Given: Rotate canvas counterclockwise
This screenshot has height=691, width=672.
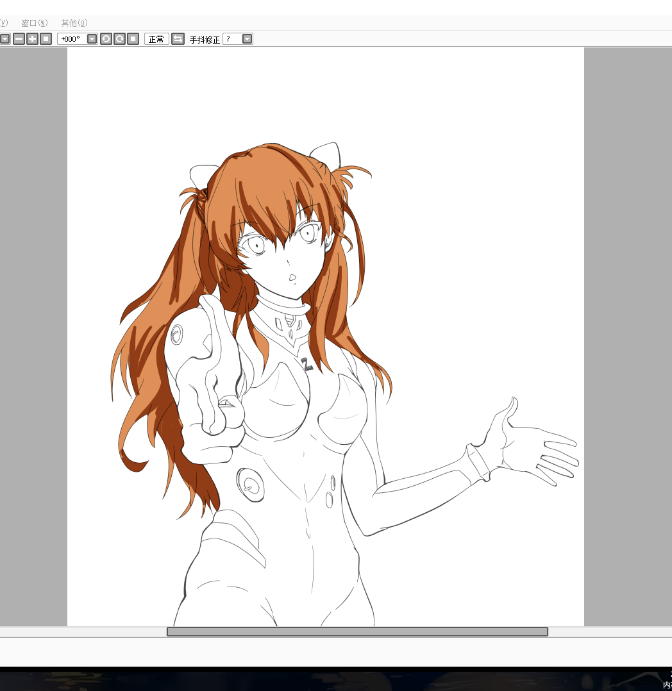Looking at the screenshot, I should (106, 39).
